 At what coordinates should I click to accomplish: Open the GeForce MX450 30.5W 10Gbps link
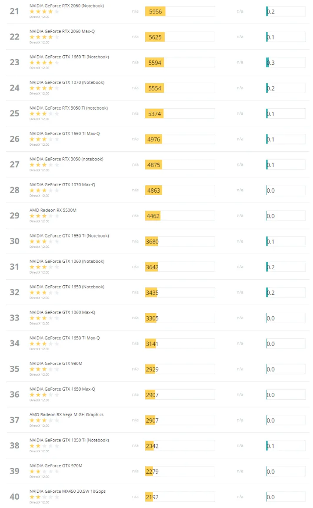pos(67,491)
